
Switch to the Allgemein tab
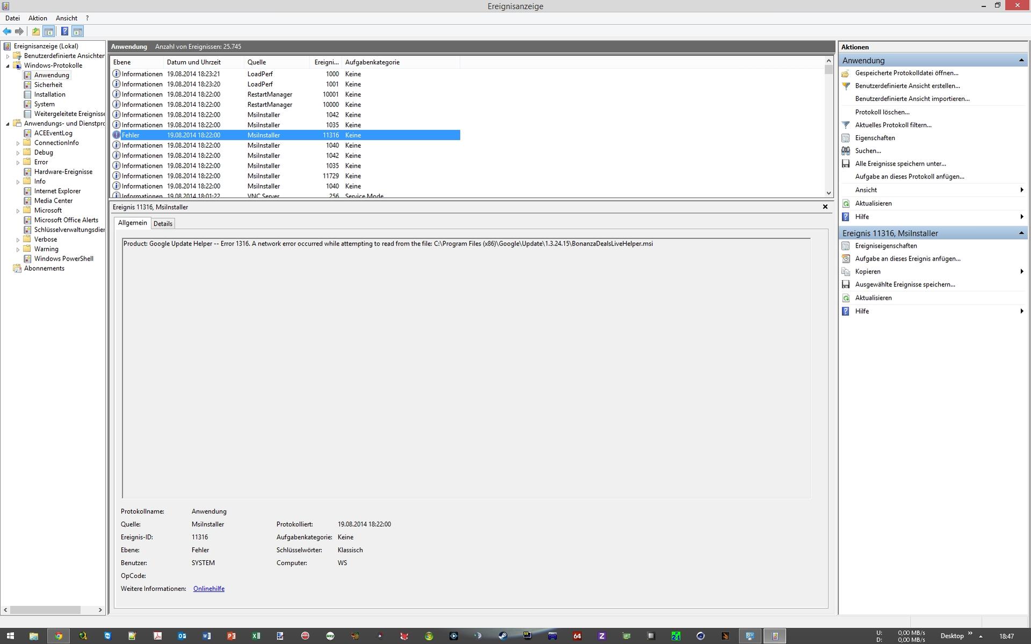132,223
